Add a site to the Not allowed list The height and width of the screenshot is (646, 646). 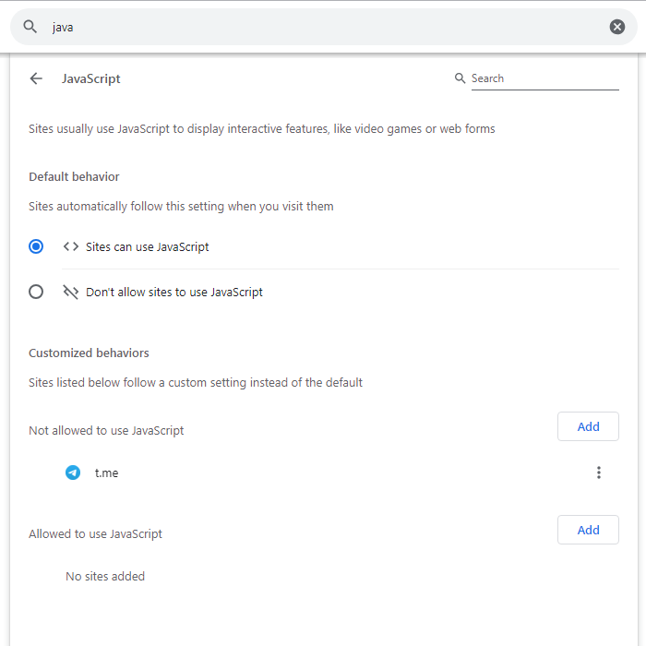tap(588, 426)
